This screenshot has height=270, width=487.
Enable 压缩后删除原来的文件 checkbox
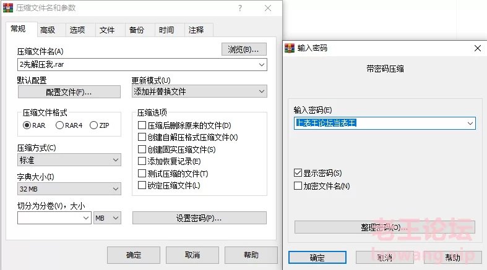tap(142, 125)
